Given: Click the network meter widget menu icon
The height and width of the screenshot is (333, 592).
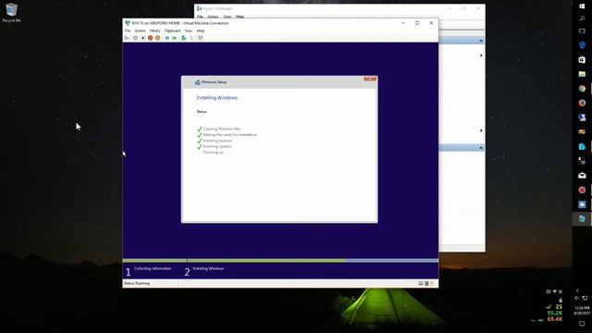Looking at the screenshot, I should tap(549, 291).
